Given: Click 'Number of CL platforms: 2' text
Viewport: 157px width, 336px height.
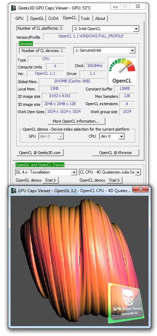Looking at the screenshot, I should point(40,28).
